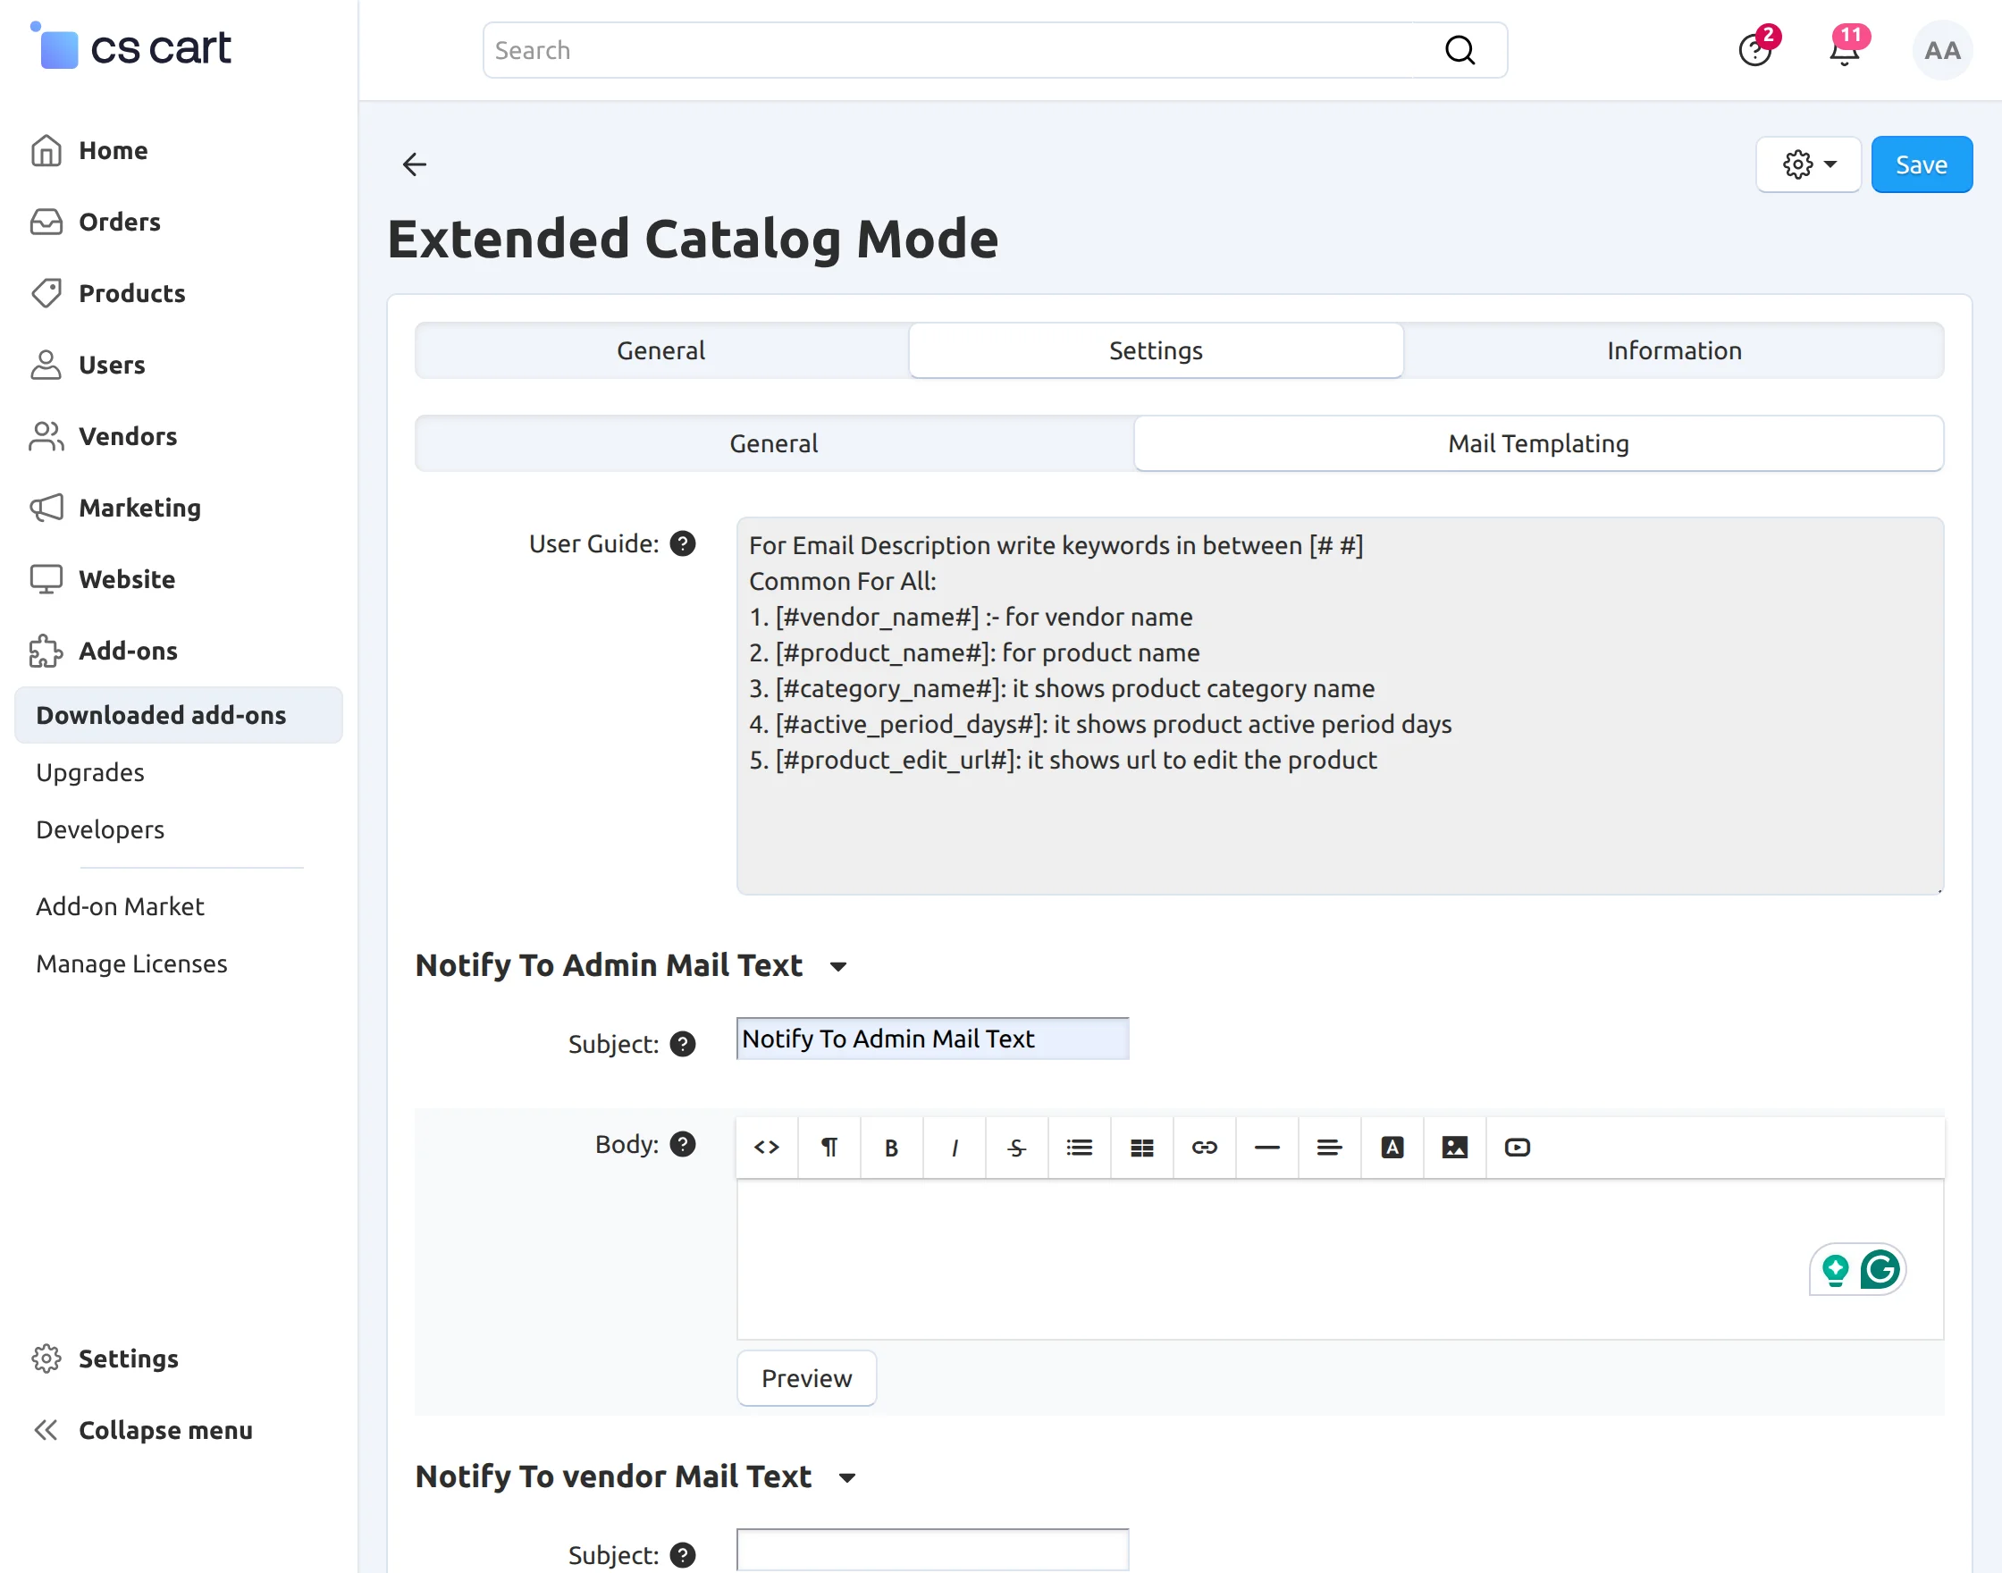Click the HTML source code editor icon
This screenshot has height=1573, width=2002.
coord(766,1148)
